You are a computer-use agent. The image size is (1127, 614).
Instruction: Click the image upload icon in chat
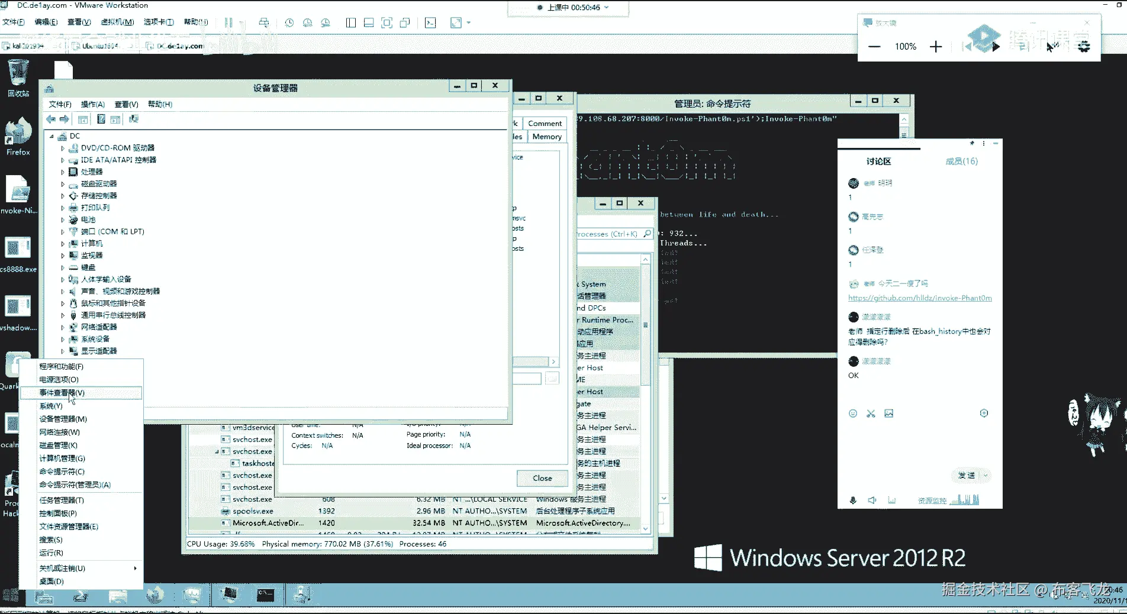[888, 413]
